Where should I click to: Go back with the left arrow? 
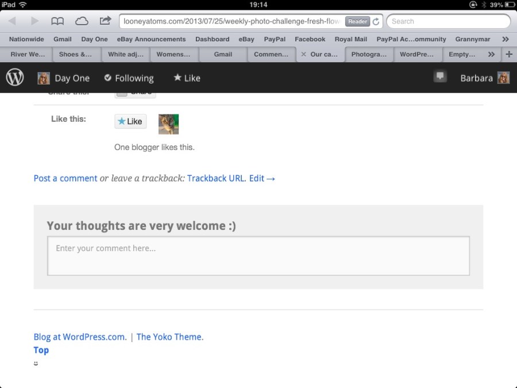pyautogui.click(x=12, y=21)
